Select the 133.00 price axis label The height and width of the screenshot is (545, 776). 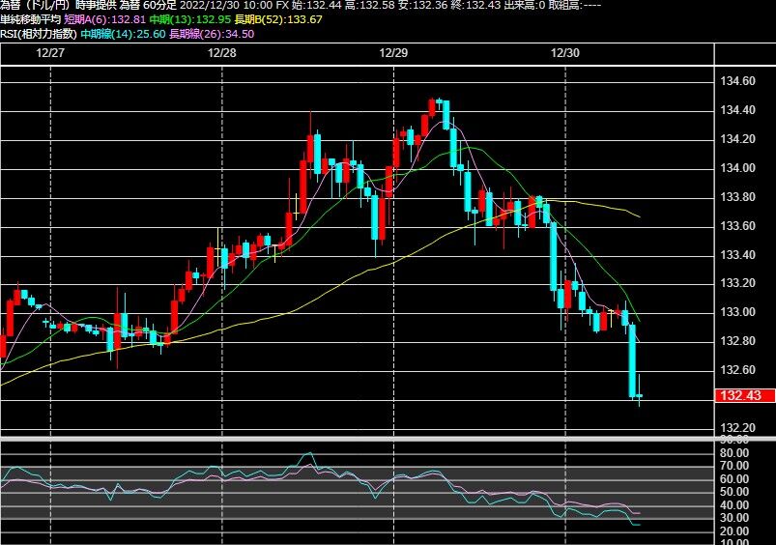(x=738, y=312)
